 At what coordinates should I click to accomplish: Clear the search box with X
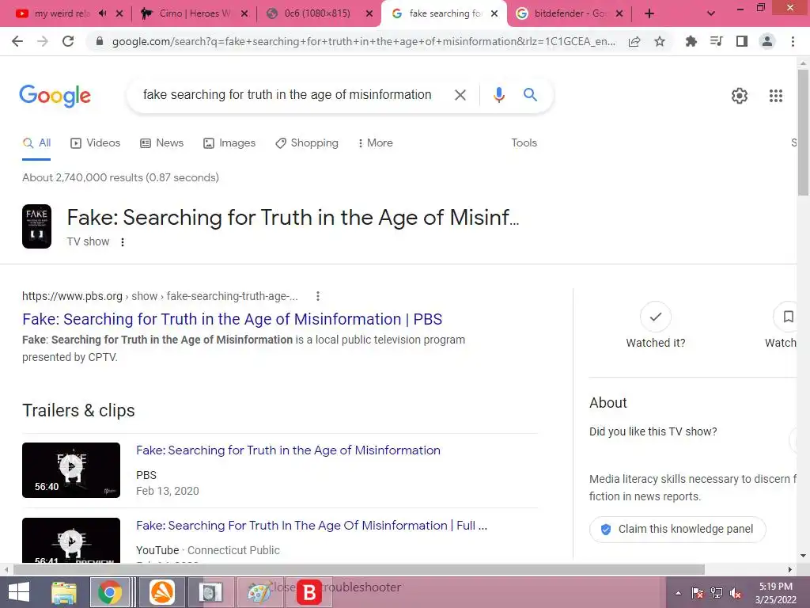(460, 95)
